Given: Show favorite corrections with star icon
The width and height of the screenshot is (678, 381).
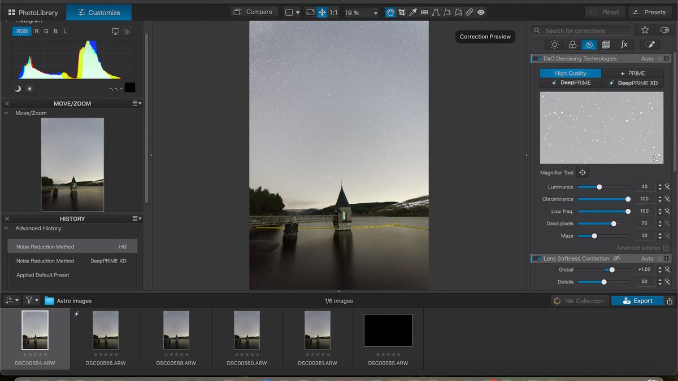Looking at the screenshot, I should [x=645, y=30].
